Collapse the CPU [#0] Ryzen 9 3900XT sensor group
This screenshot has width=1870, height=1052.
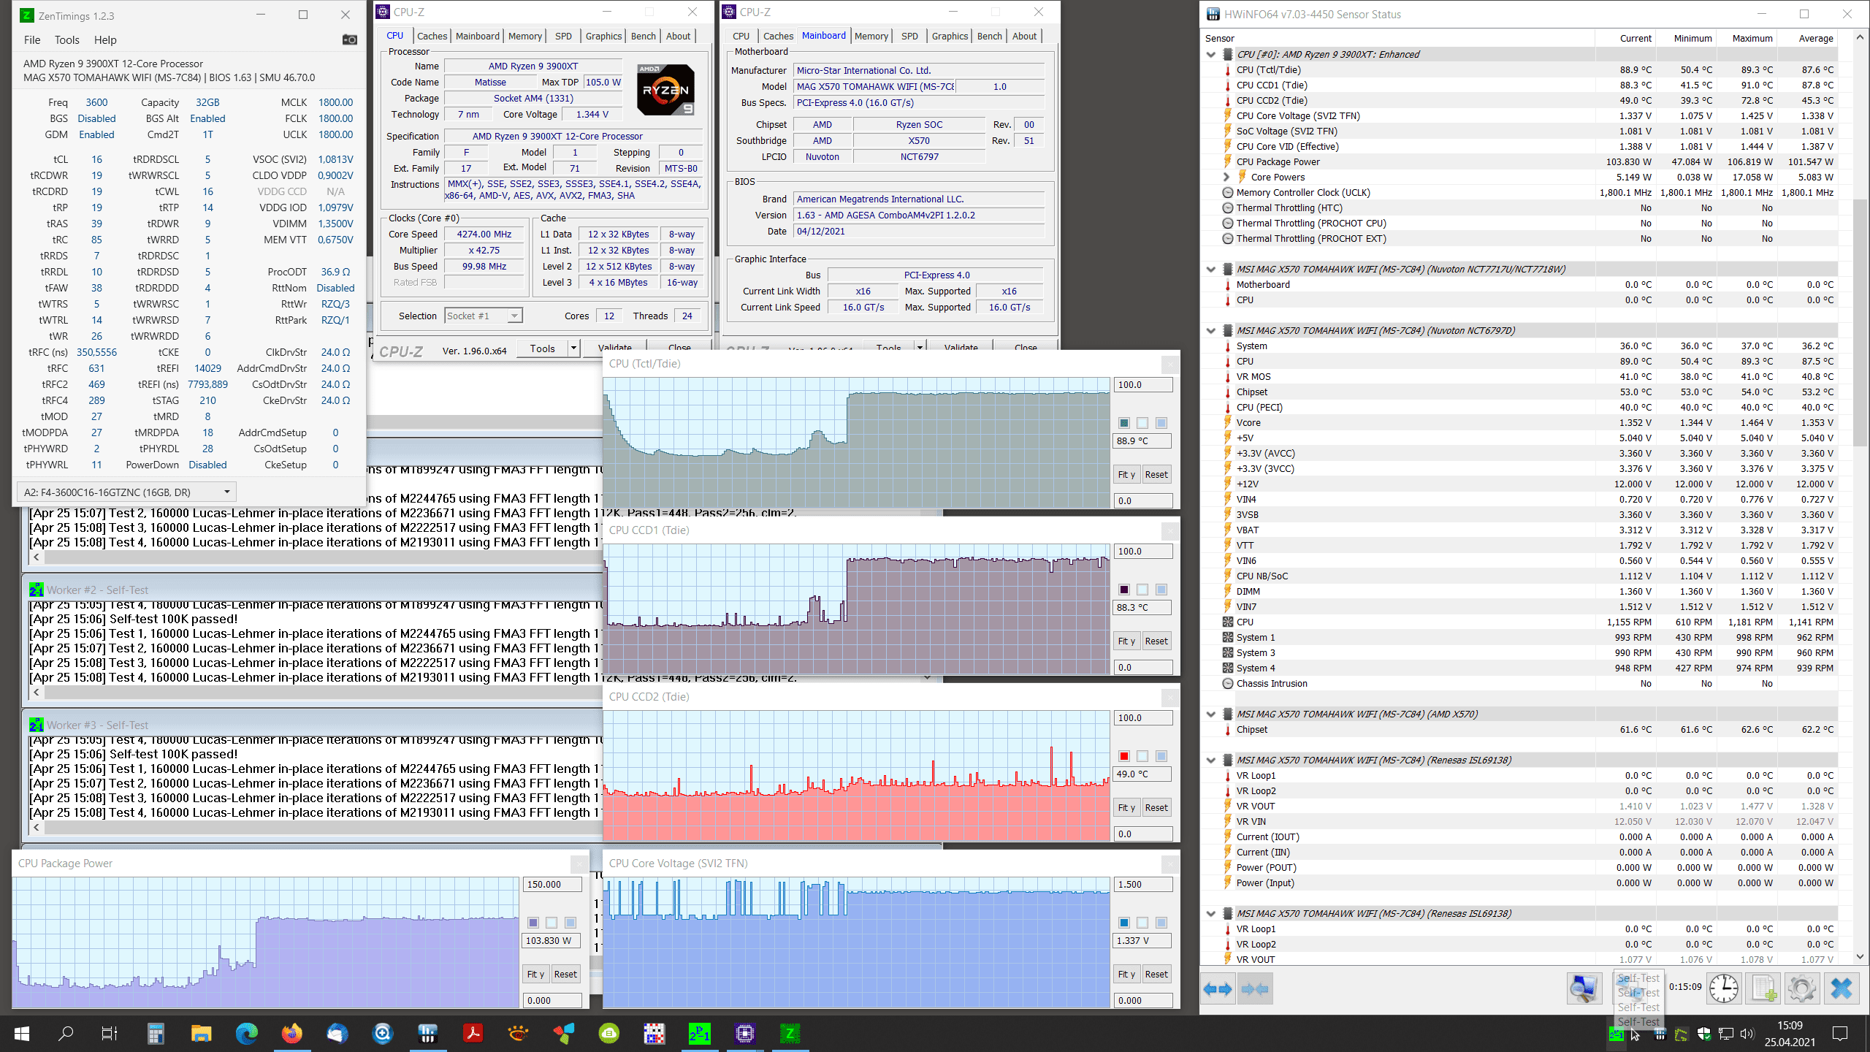click(1211, 55)
